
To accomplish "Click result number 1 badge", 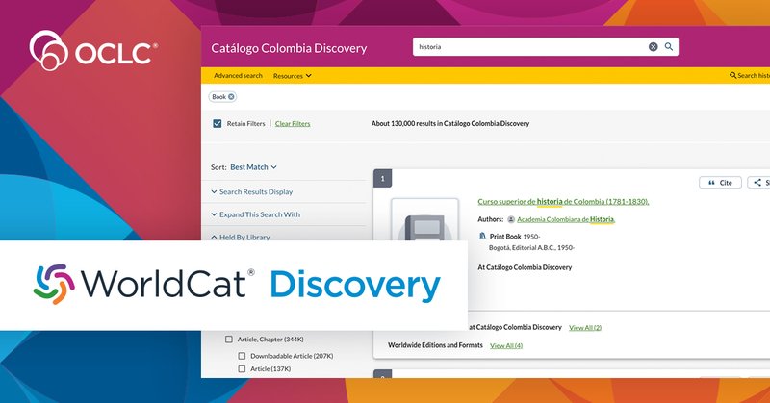I will [382, 179].
